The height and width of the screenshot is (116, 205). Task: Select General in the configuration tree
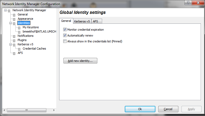point(23,14)
